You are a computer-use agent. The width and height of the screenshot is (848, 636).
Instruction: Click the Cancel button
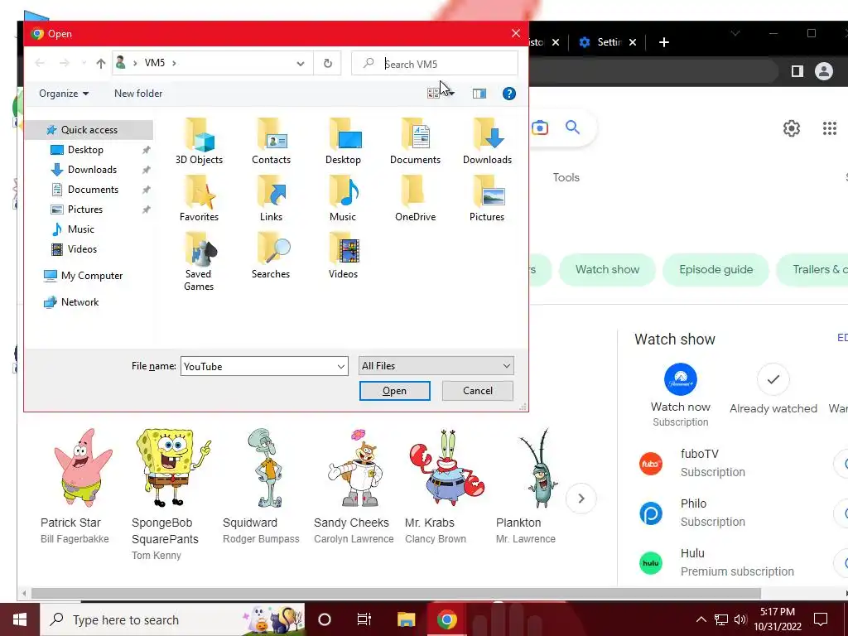478,391
